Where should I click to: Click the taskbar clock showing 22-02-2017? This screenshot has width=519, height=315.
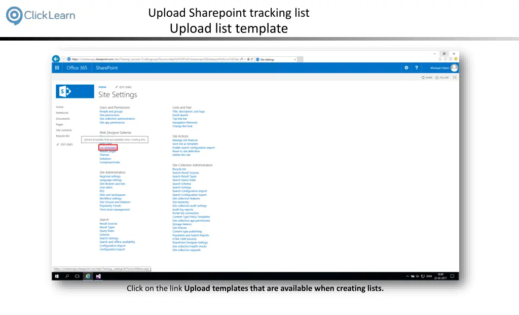[x=440, y=276]
